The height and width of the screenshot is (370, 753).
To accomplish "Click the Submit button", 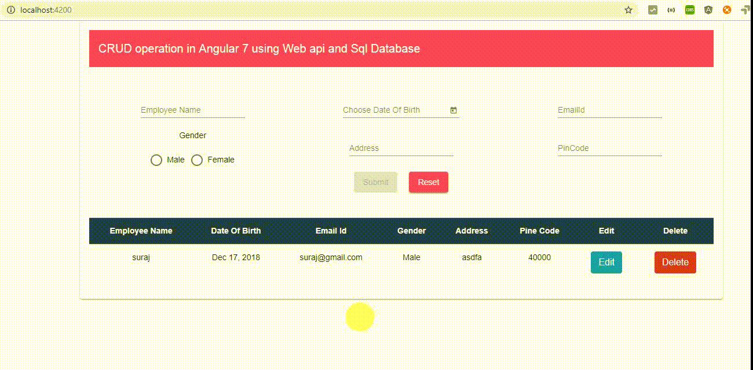I will pos(375,182).
